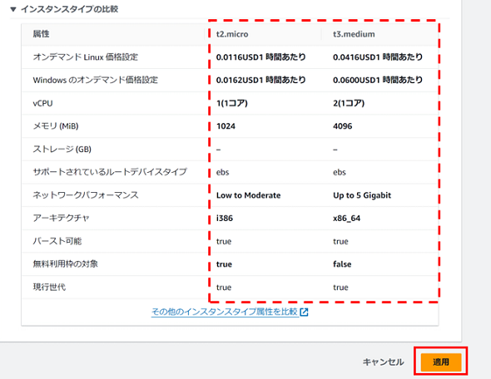Screen dimensions: 491x379
Task: Click the 4096 memory value cell
Action: pyautogui.click(x=343, y=126)
